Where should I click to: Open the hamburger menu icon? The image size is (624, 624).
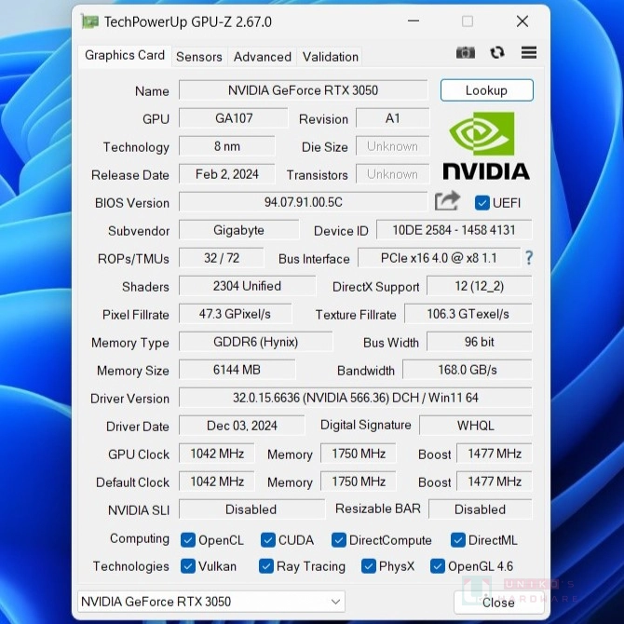[x=529, y=52]
